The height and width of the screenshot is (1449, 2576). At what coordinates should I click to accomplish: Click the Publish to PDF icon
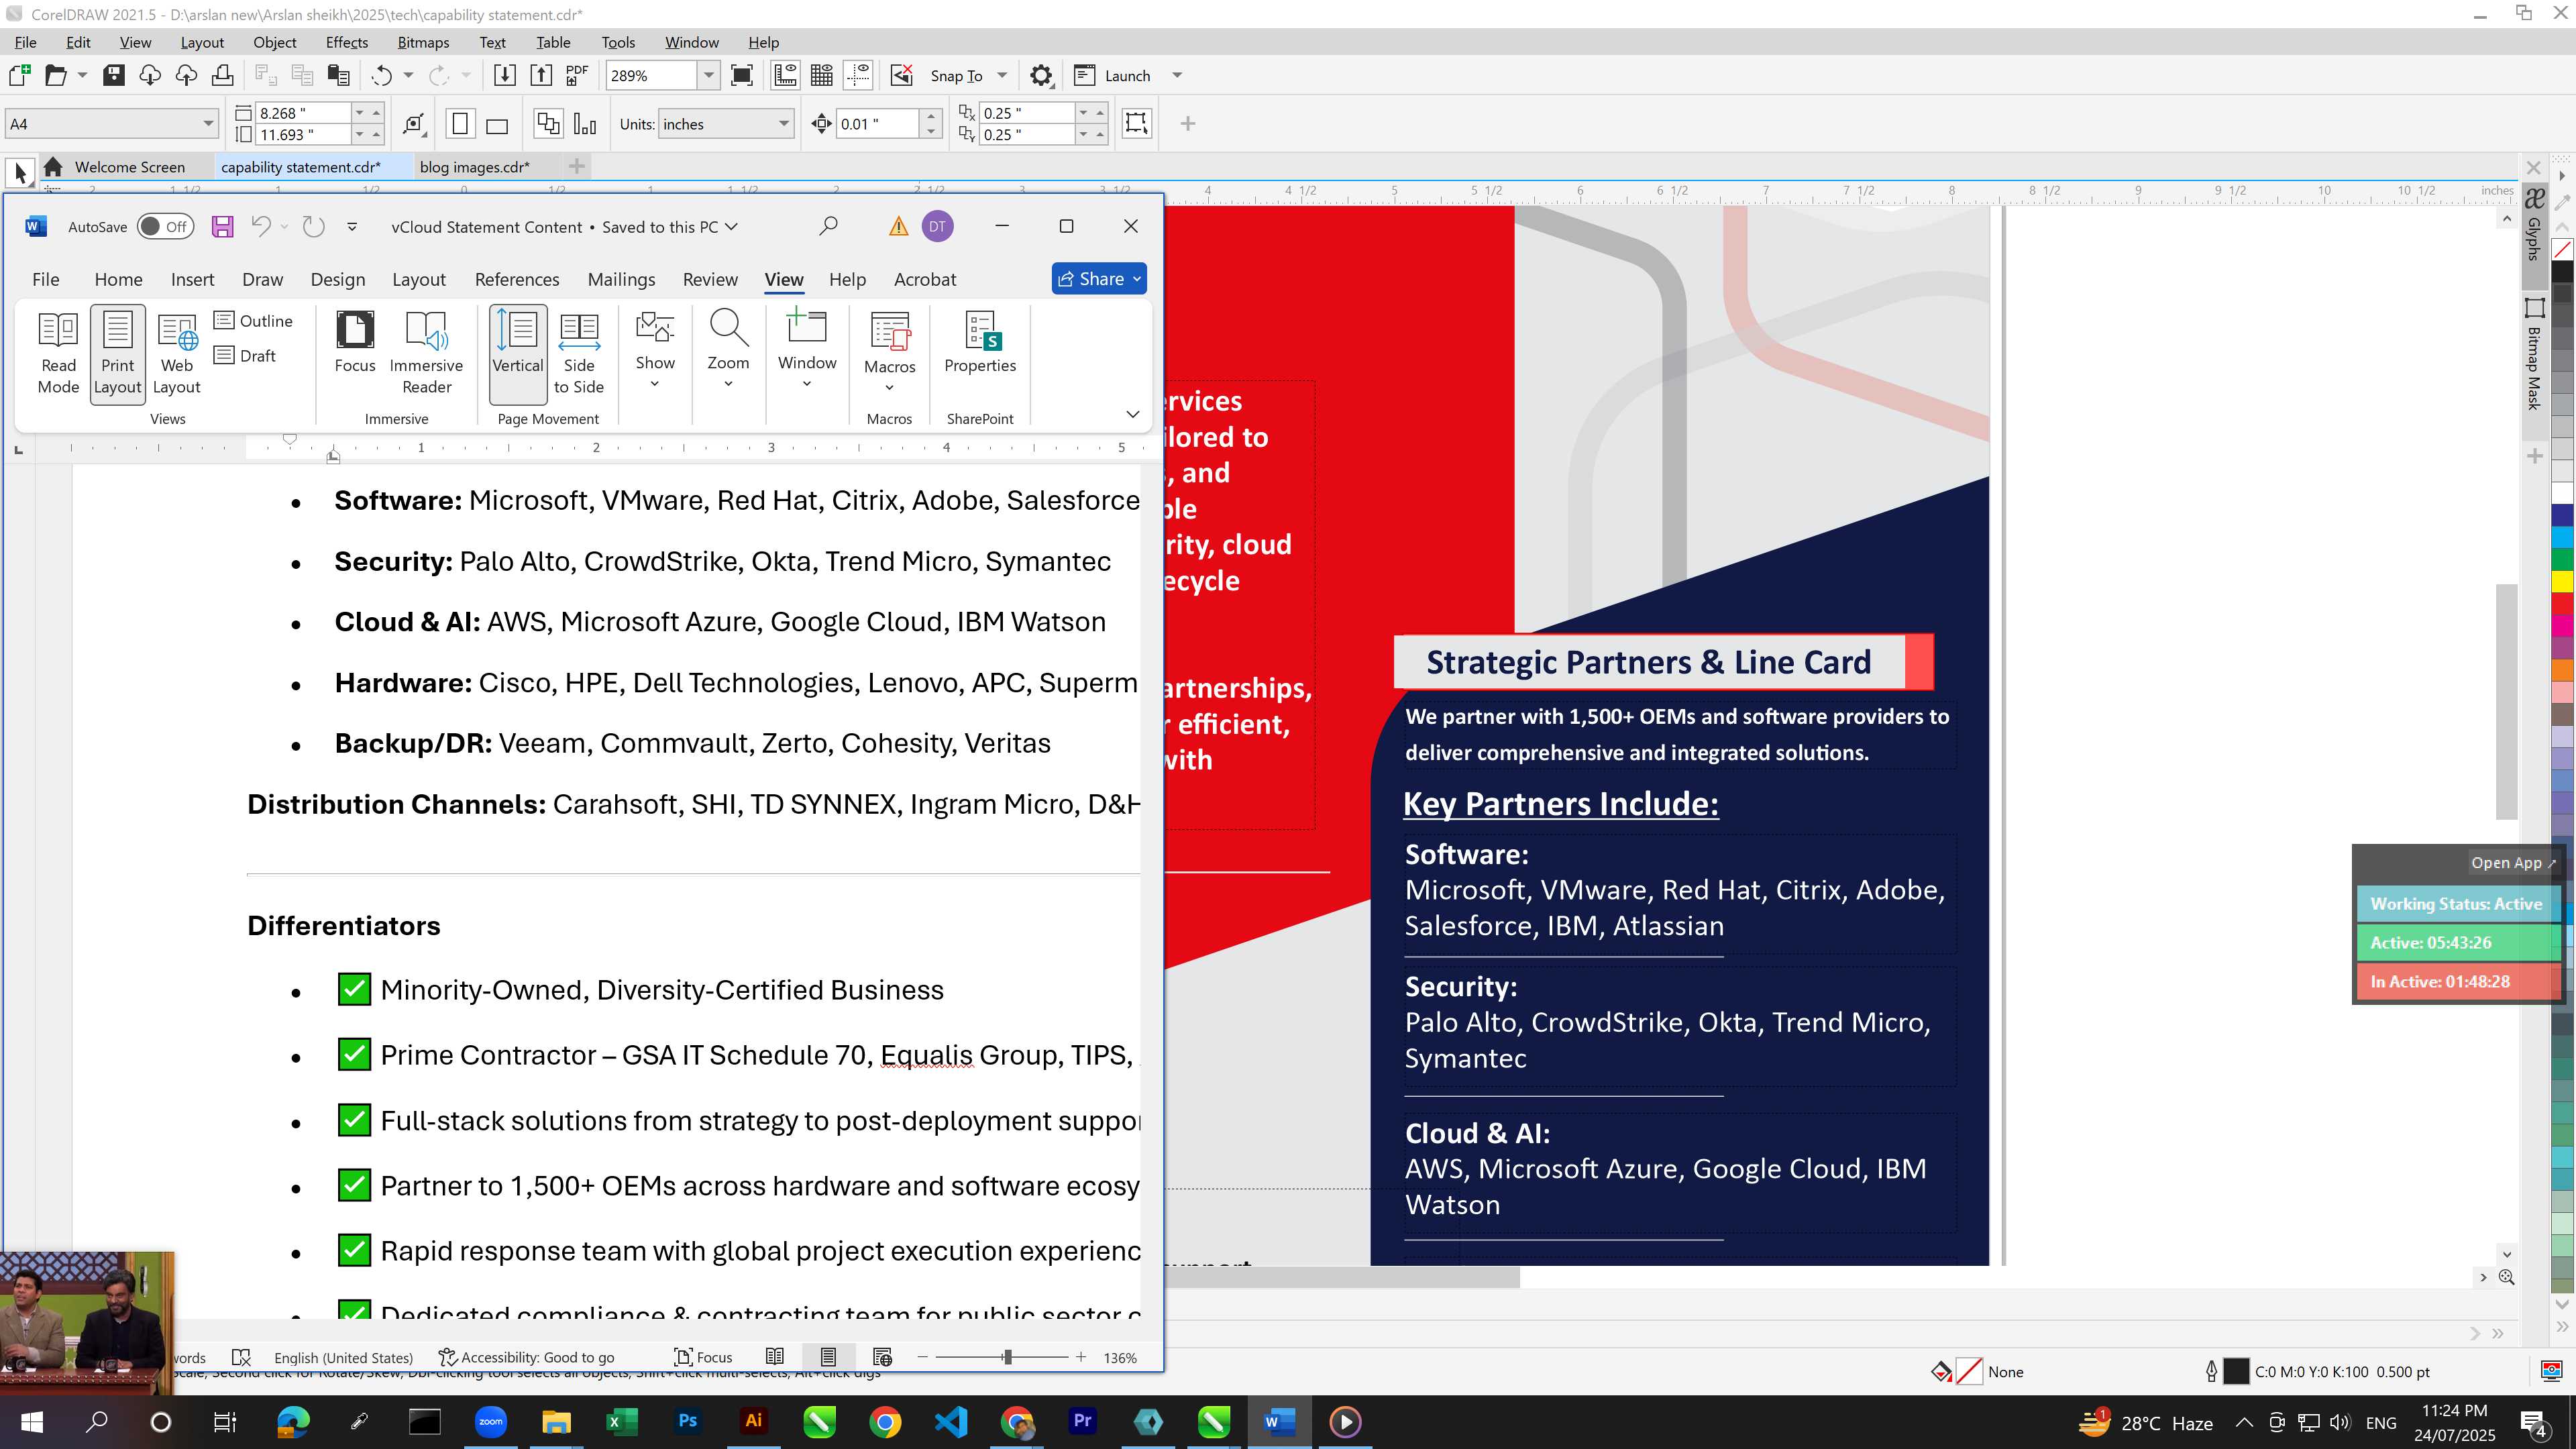(576, 75)
